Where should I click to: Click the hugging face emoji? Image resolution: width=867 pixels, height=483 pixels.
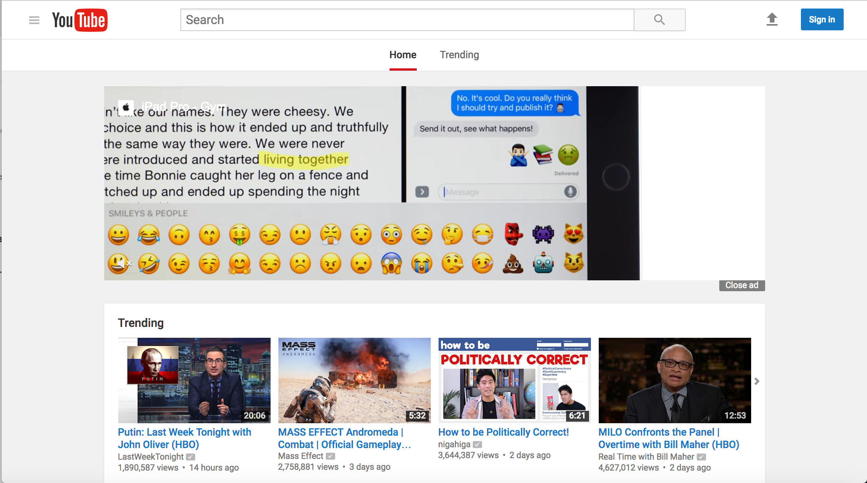[239, 264]
